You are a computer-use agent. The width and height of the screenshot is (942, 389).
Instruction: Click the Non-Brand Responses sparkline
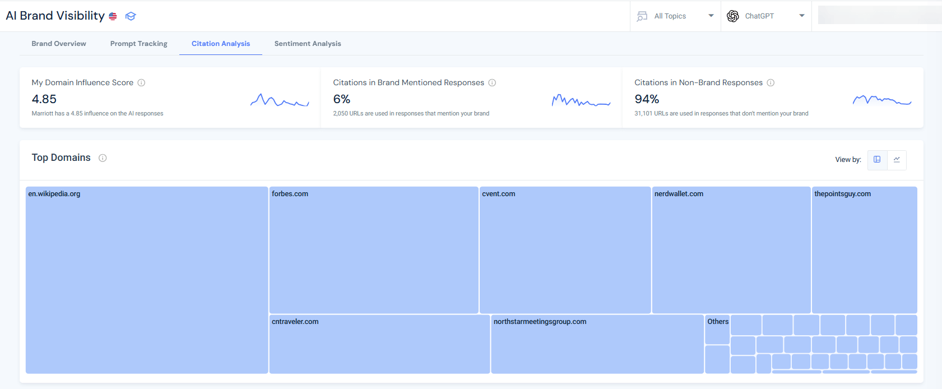(882, 101)
